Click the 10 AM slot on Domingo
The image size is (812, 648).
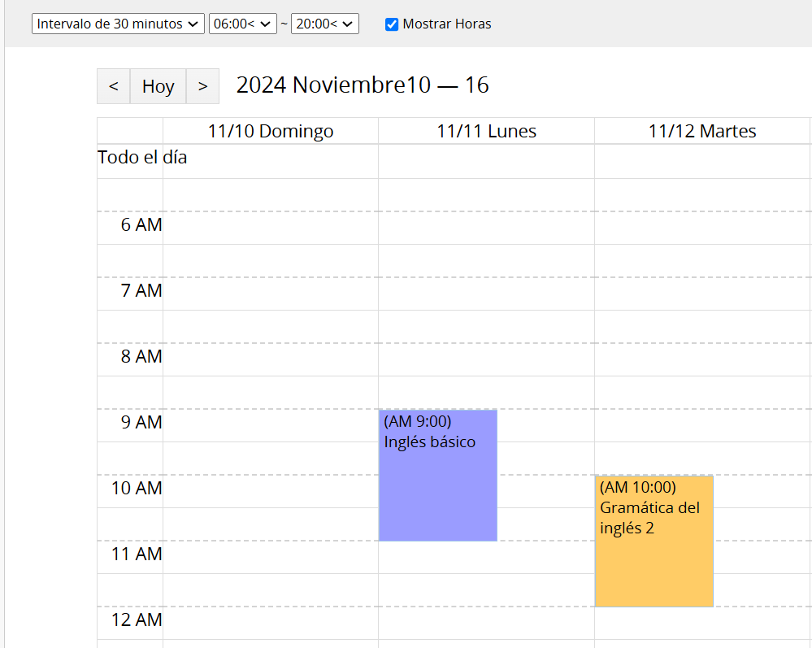[270, 491]
